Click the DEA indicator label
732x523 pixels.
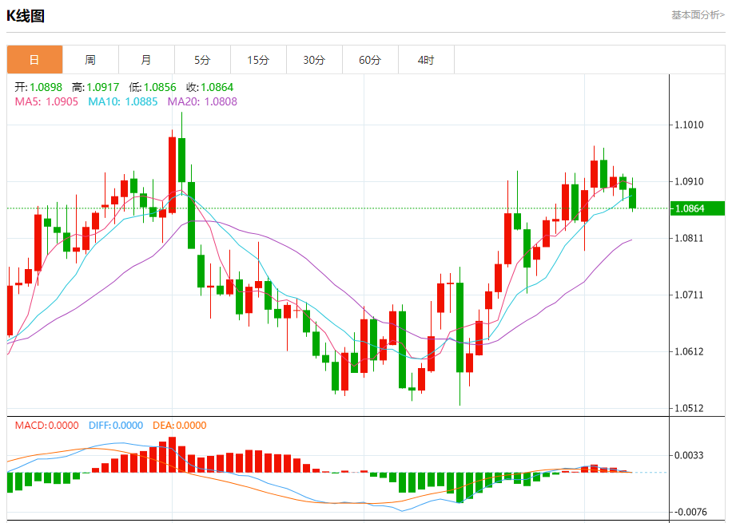click(x=180, y=426)
